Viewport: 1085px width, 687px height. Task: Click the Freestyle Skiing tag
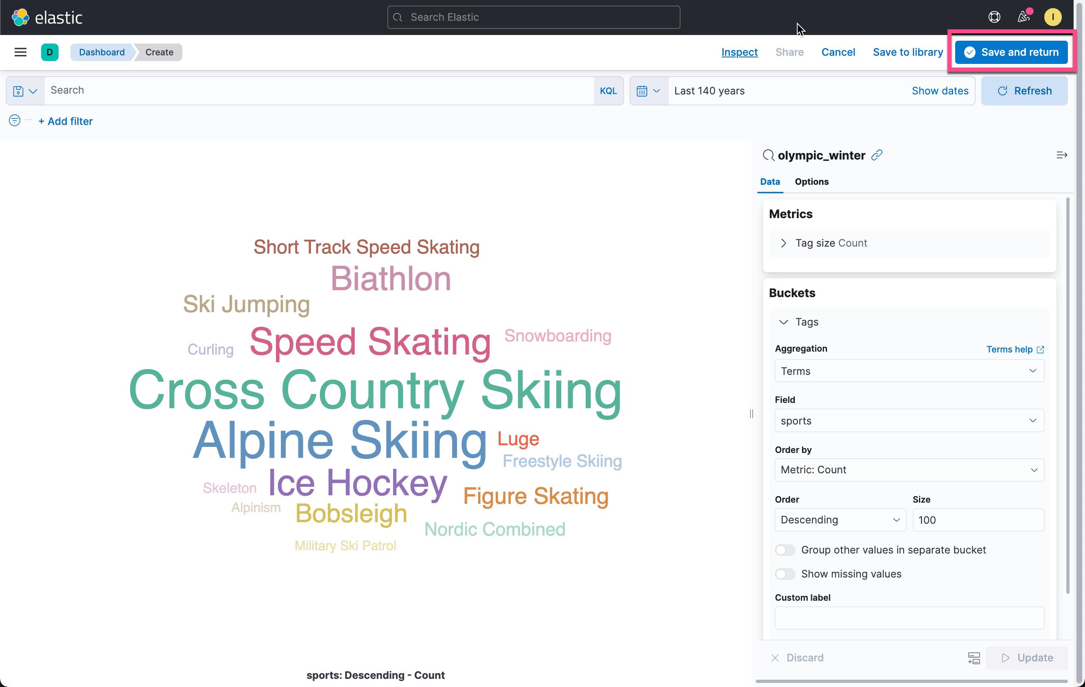tap(562, 461)
